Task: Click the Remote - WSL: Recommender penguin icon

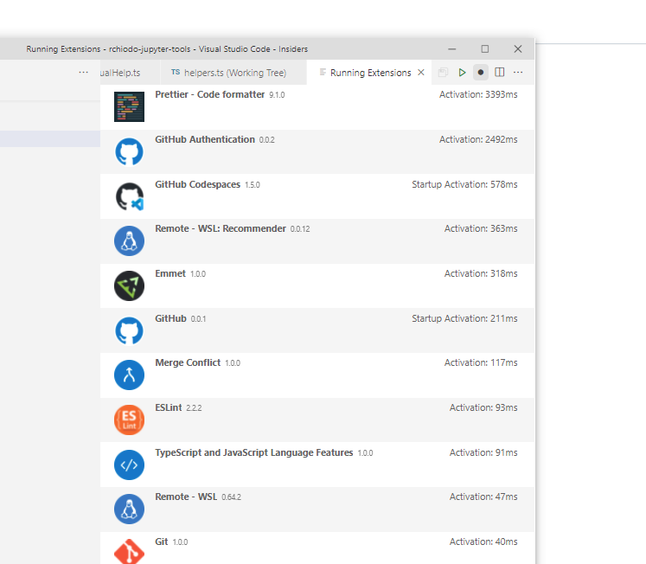Action: point(129,241)
